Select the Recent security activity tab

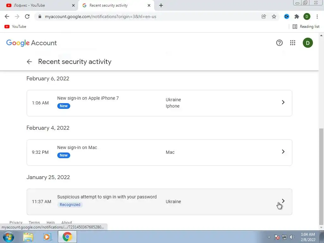click(x=116, y=5)
